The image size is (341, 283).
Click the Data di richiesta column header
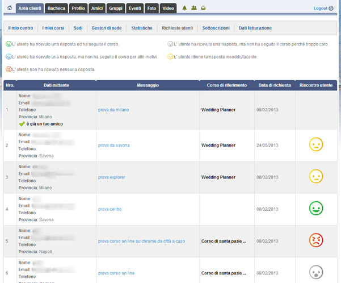pos(275,85)
